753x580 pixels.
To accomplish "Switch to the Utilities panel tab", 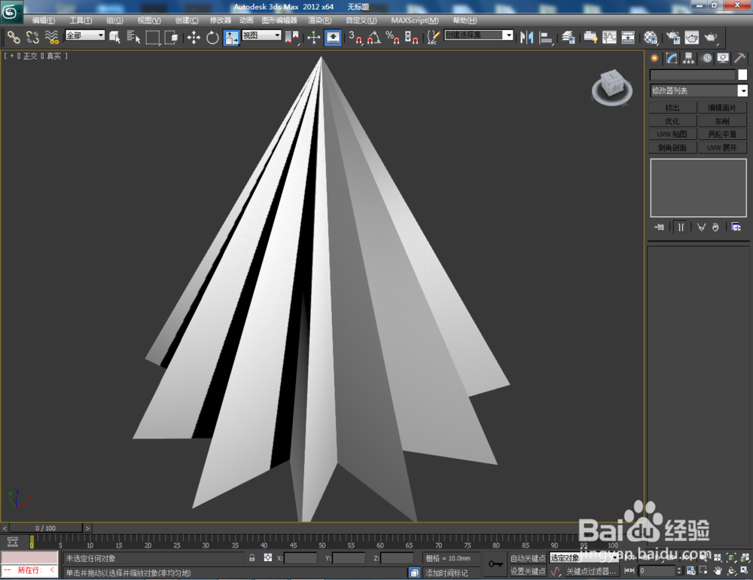I will click(740, 59).
